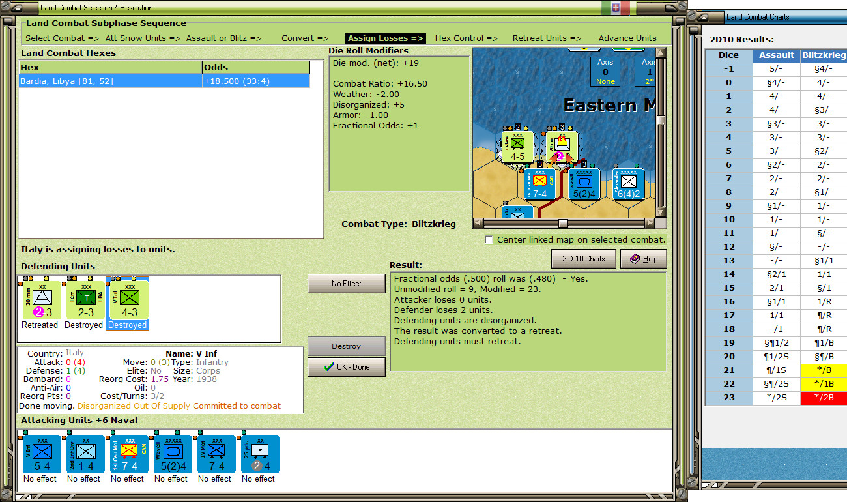Click the linked map scroll-up arrow

point(661,53)
